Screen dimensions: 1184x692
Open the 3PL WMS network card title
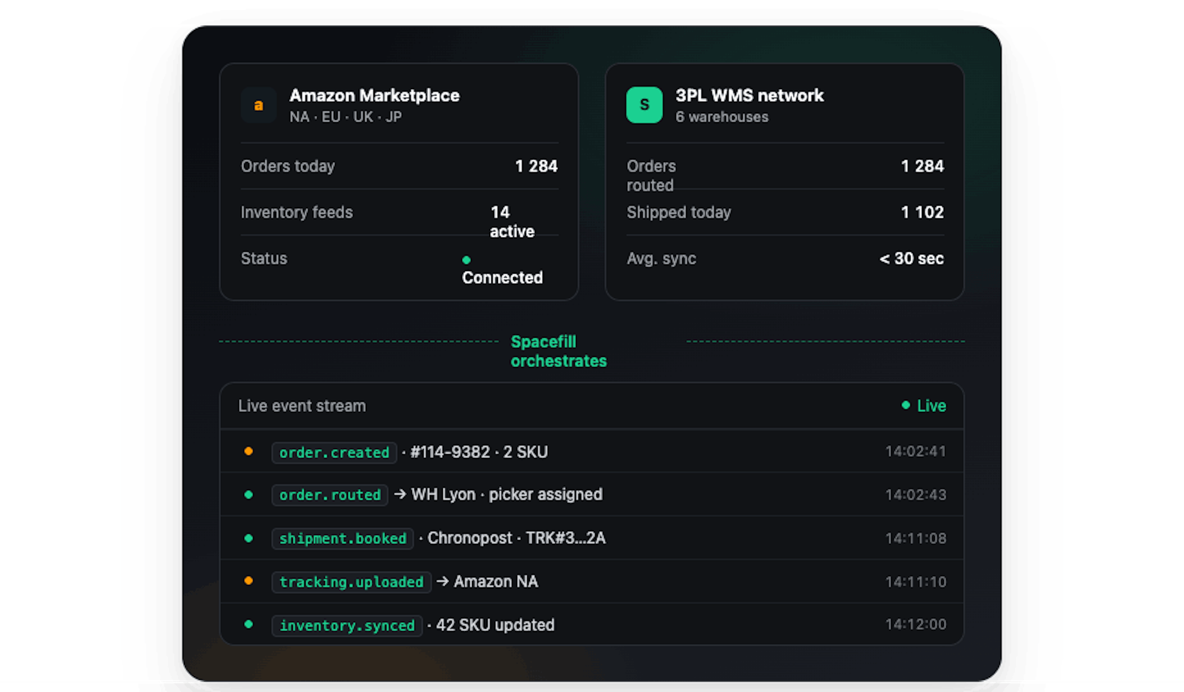click(749, 96)
